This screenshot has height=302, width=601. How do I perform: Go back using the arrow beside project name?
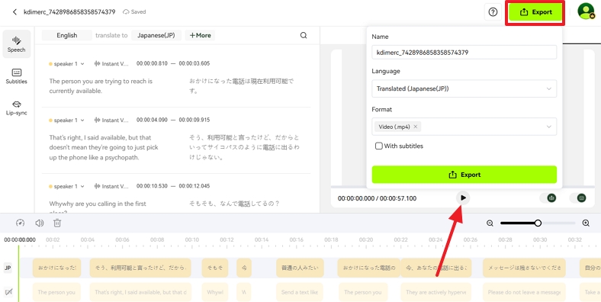14,12
